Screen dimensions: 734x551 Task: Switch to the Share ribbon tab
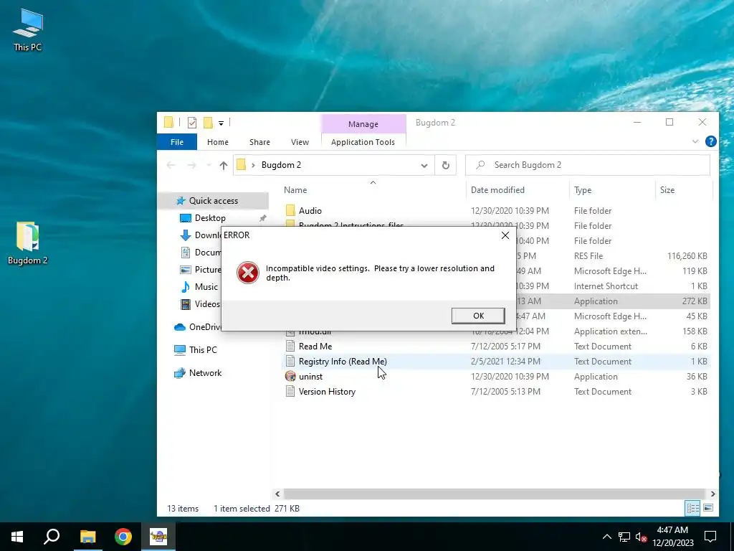pos(259,142)
